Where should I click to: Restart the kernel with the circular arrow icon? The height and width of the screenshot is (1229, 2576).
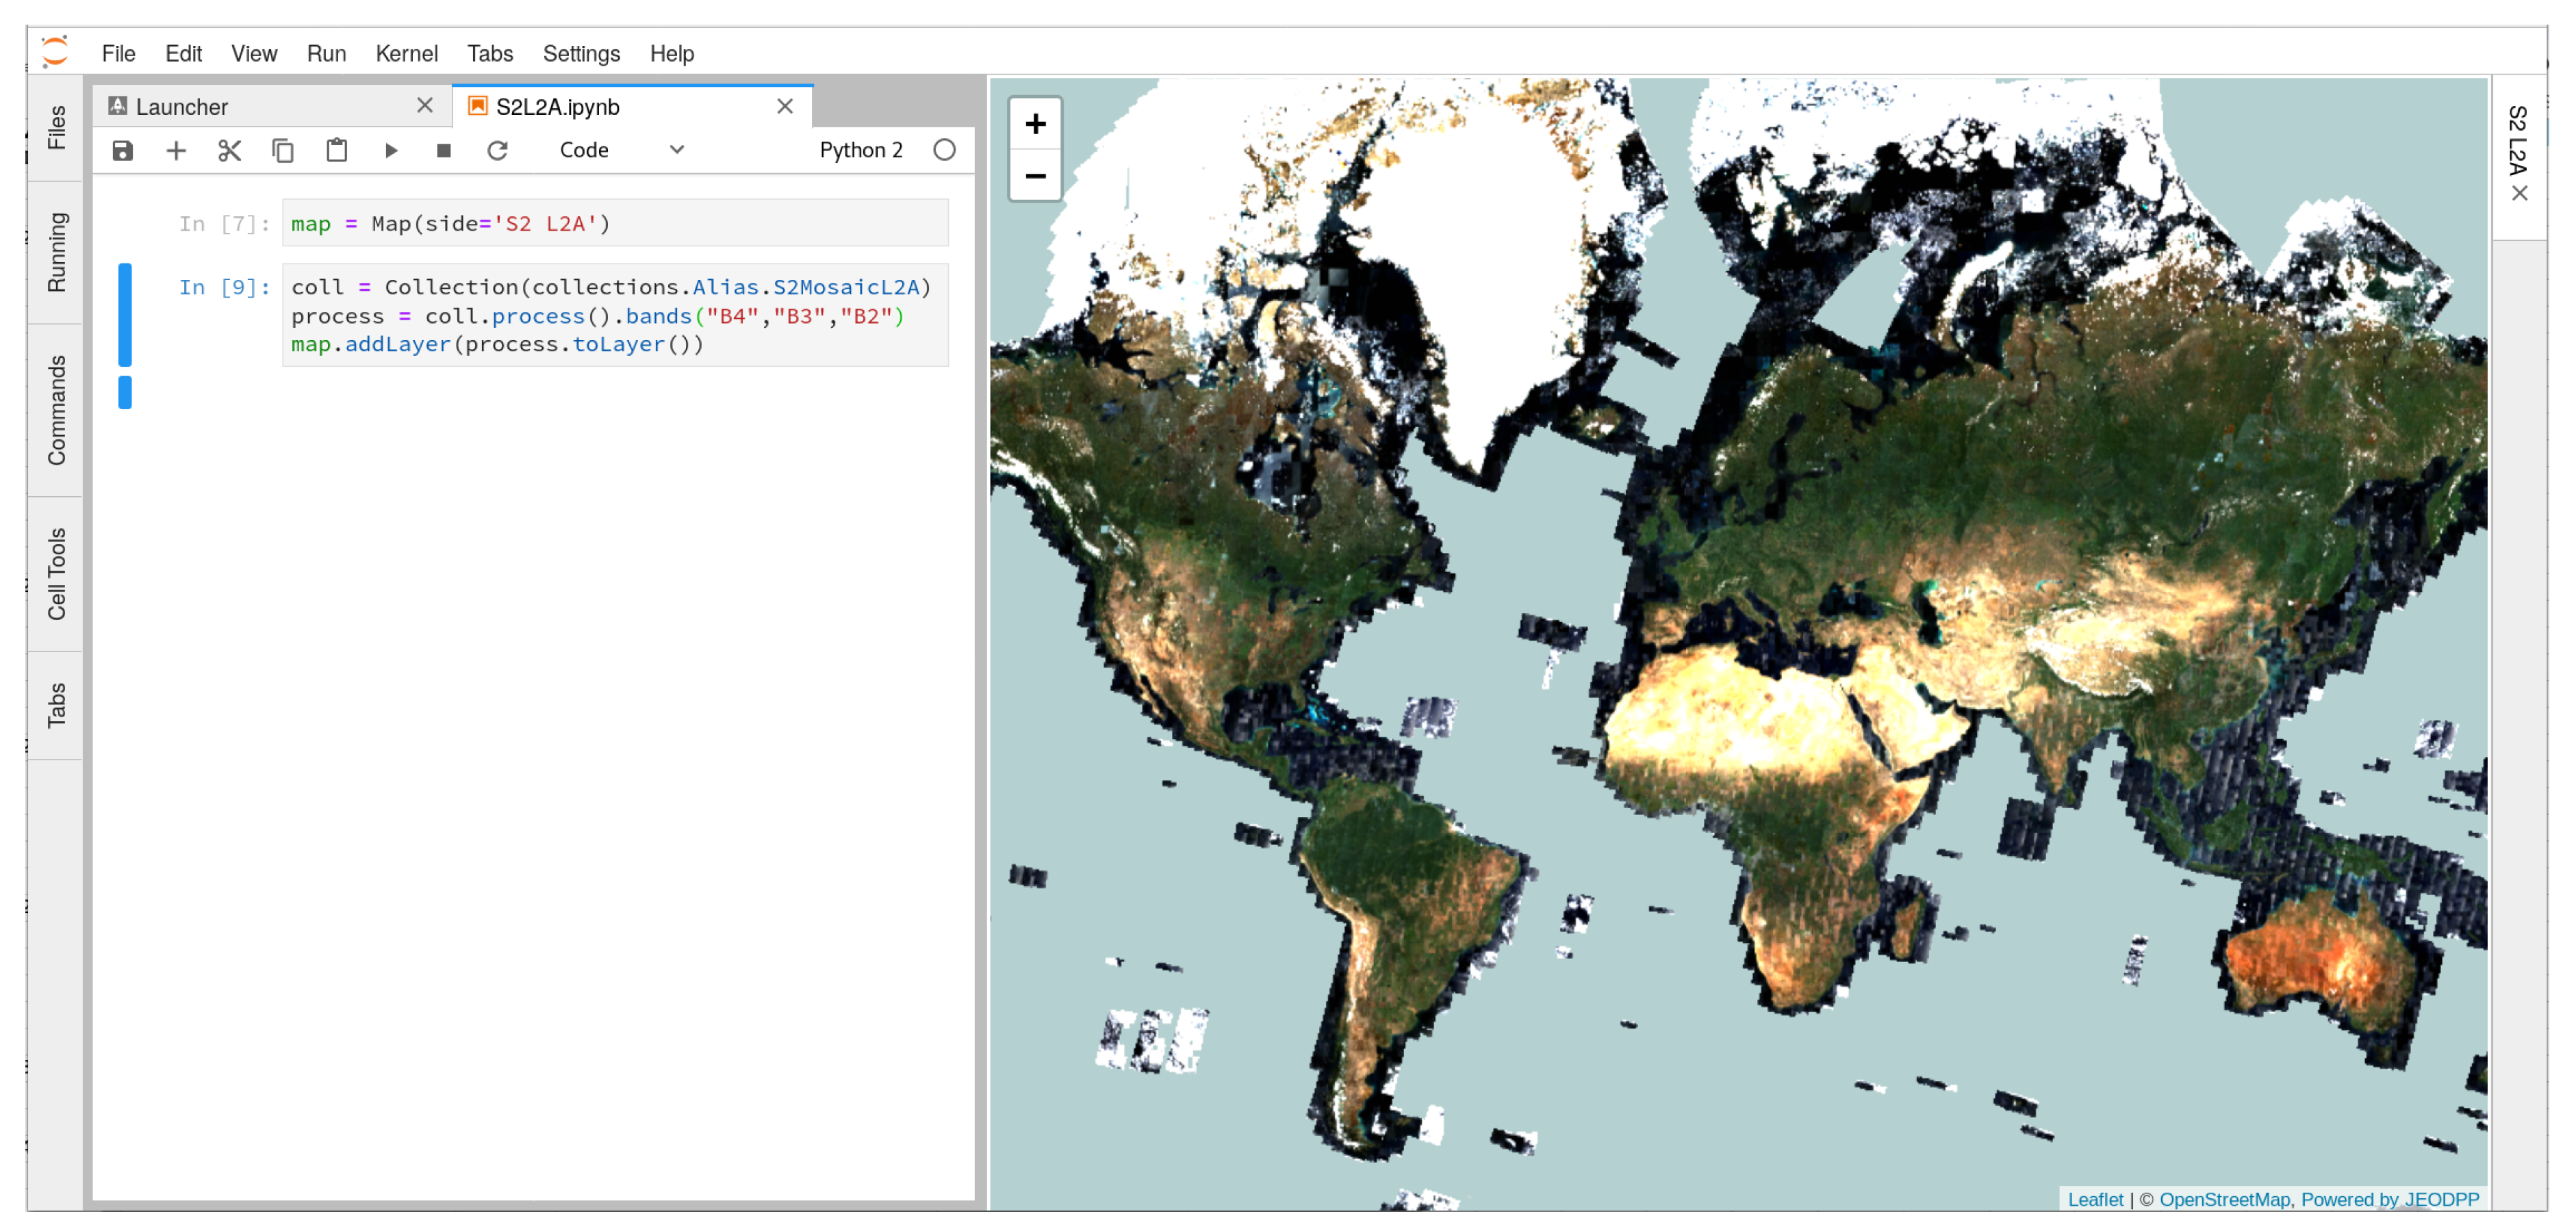click(x=497, y=151)
